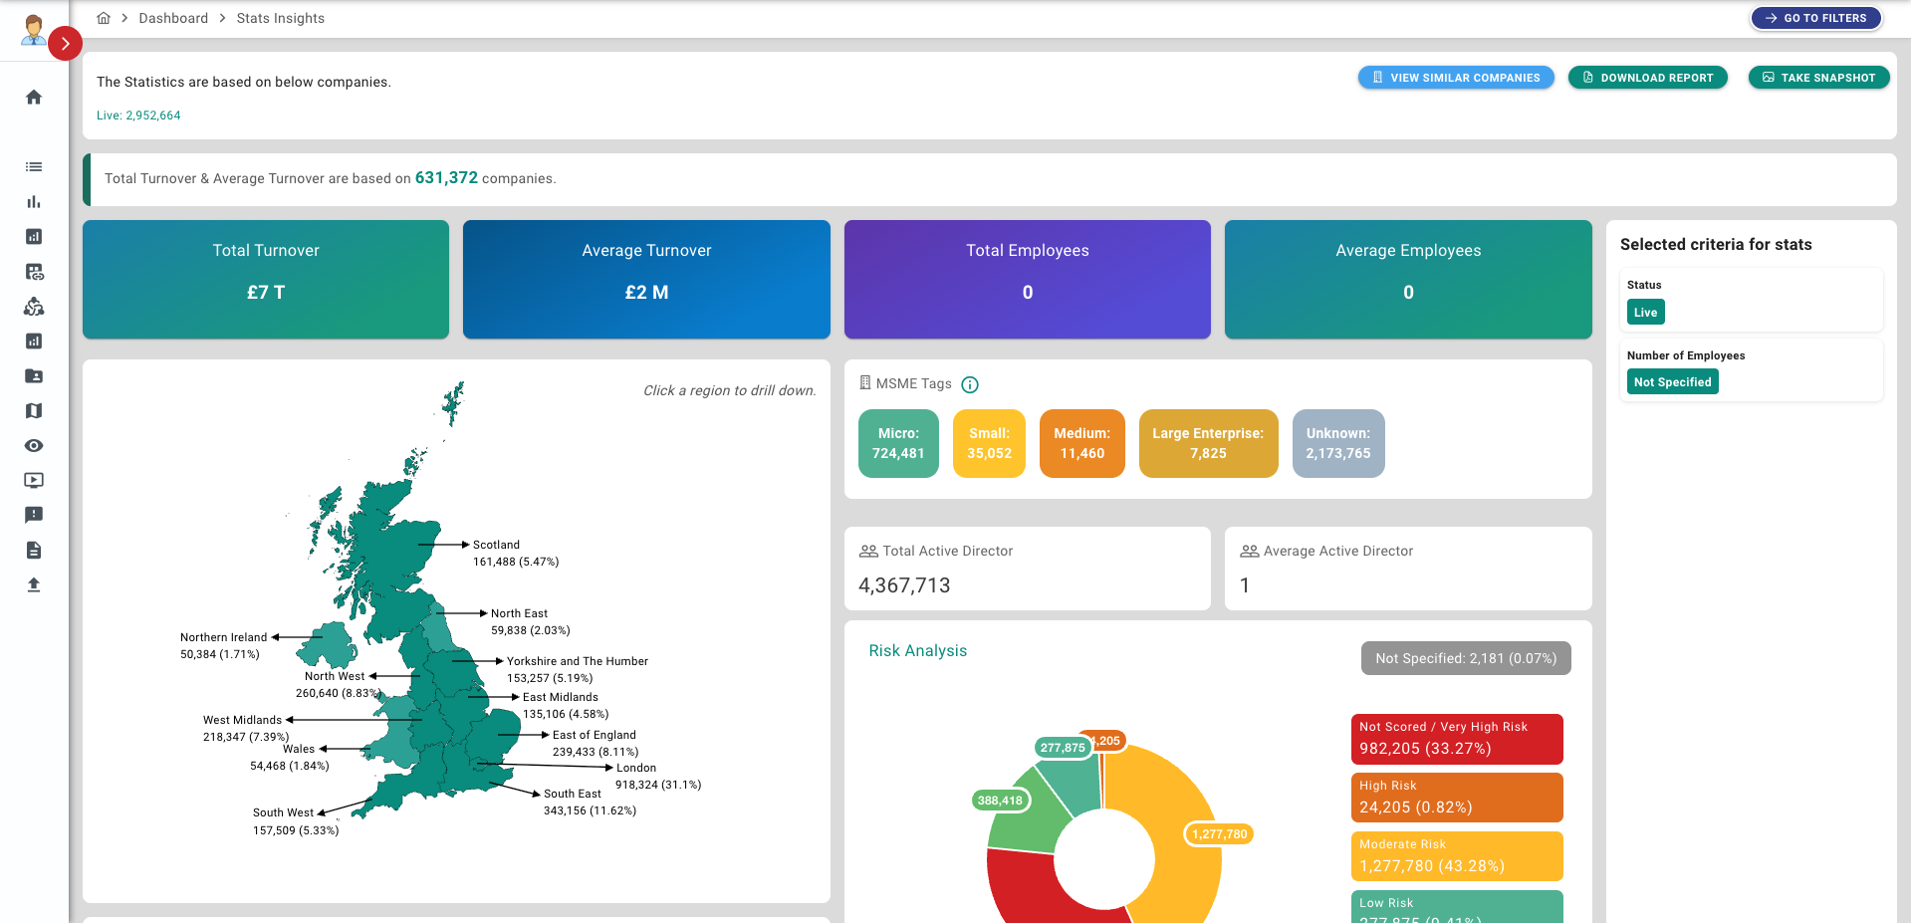This screenshot has height=923, width=1911.
Task: Click the Average Employees card
Action: tap(1408, 279)
